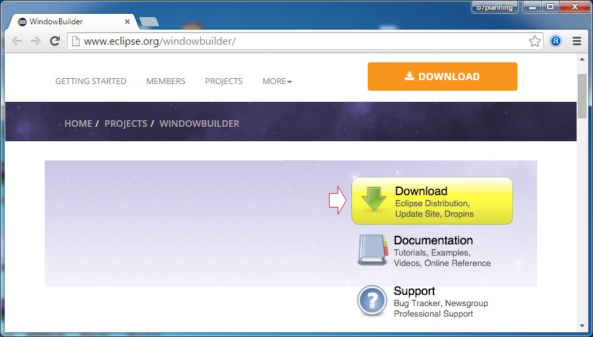Open the MEMBERS menu item
Viewport: 593px width, 337px height.
(x=165, y=81)
